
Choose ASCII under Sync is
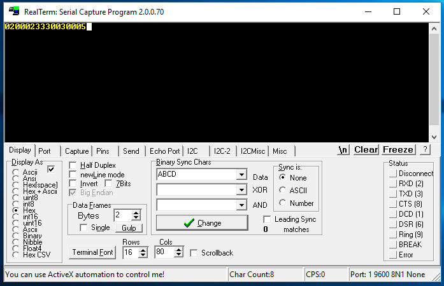[x=283, y=191]
